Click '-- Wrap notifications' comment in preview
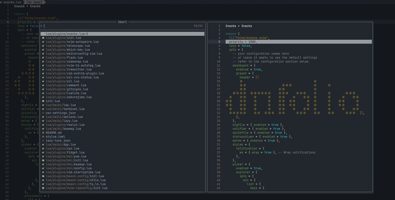 coord(297,153)
